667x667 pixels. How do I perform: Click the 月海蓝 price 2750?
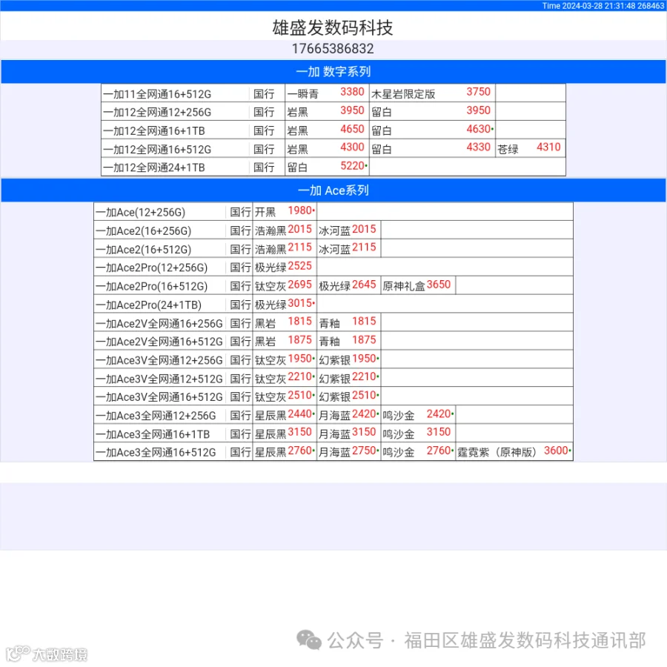pos(364,451)
